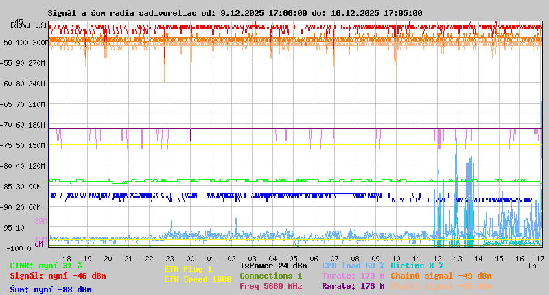The image size is (549, 295).
Task: Click the Connections 1 legend entry
Action: click(x=270, y=276)
